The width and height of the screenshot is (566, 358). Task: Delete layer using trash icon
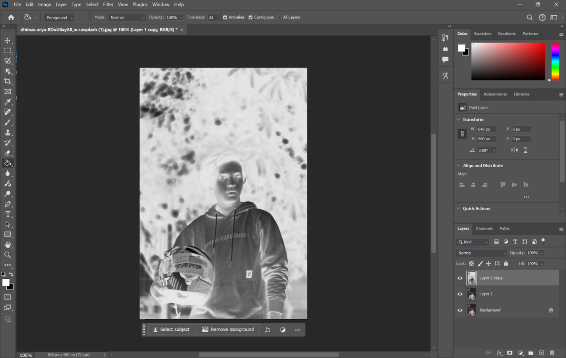point(552,353)
